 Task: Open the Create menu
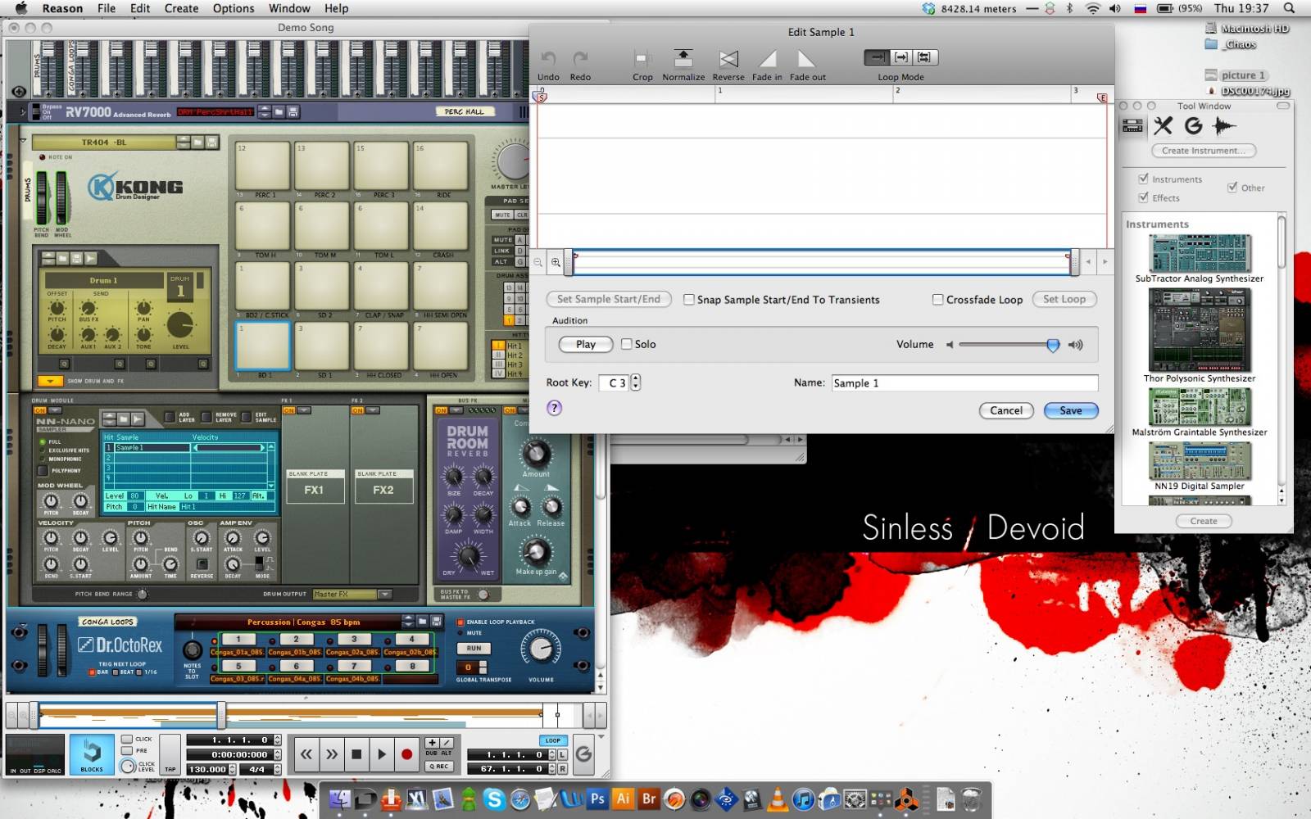tap(181, 8)
